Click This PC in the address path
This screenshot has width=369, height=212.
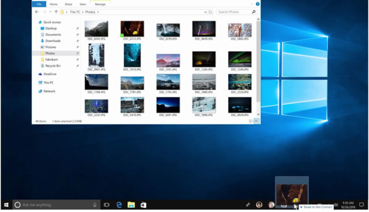coord(75,12)
